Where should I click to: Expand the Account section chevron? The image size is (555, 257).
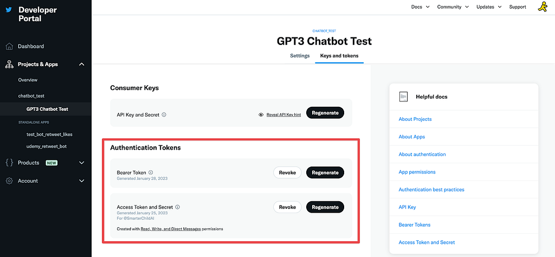(82, 181)
